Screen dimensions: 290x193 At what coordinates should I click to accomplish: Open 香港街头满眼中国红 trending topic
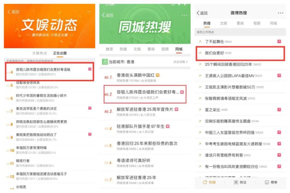[x=136, y=75]
